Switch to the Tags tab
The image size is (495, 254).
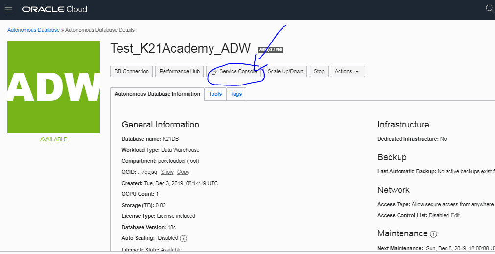236,94
